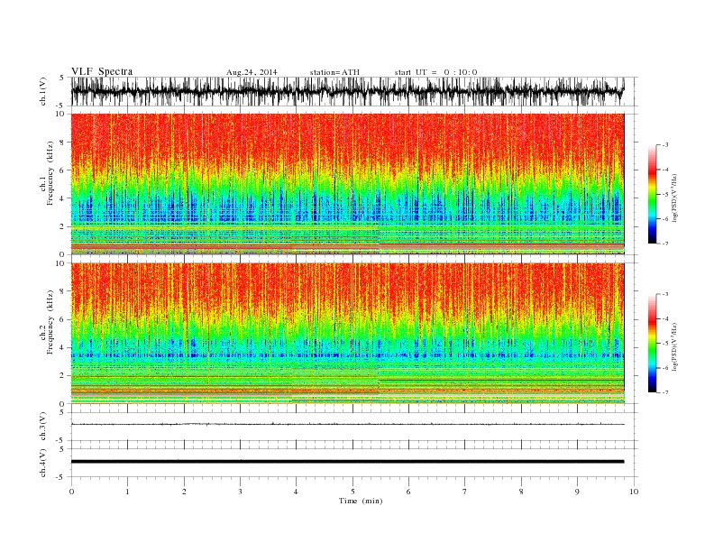Screen dimensions: 714x552
Task: Click the "4" kHz tick of ch.2 spectrogram
Action: [63, 347]
